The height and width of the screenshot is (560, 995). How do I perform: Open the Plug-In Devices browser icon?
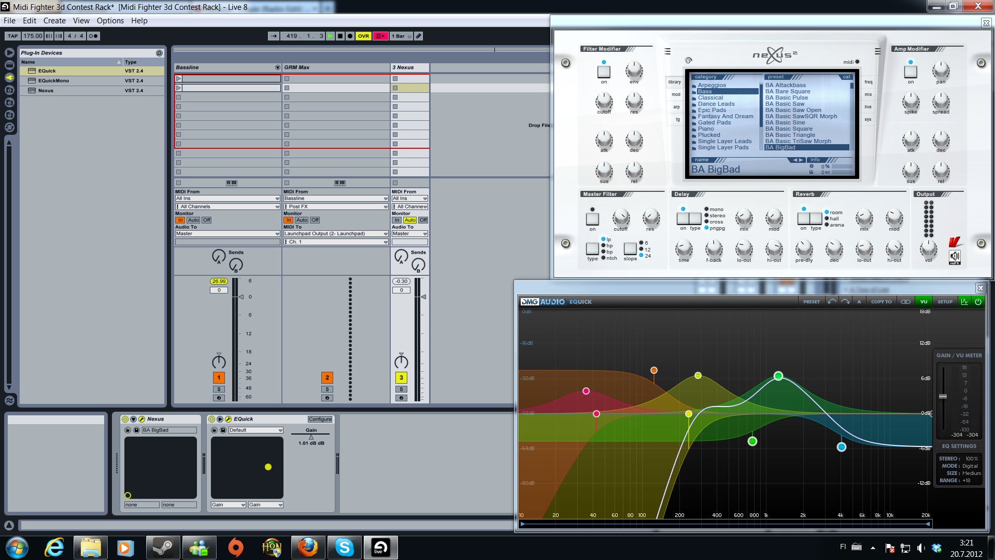point(9,78)
